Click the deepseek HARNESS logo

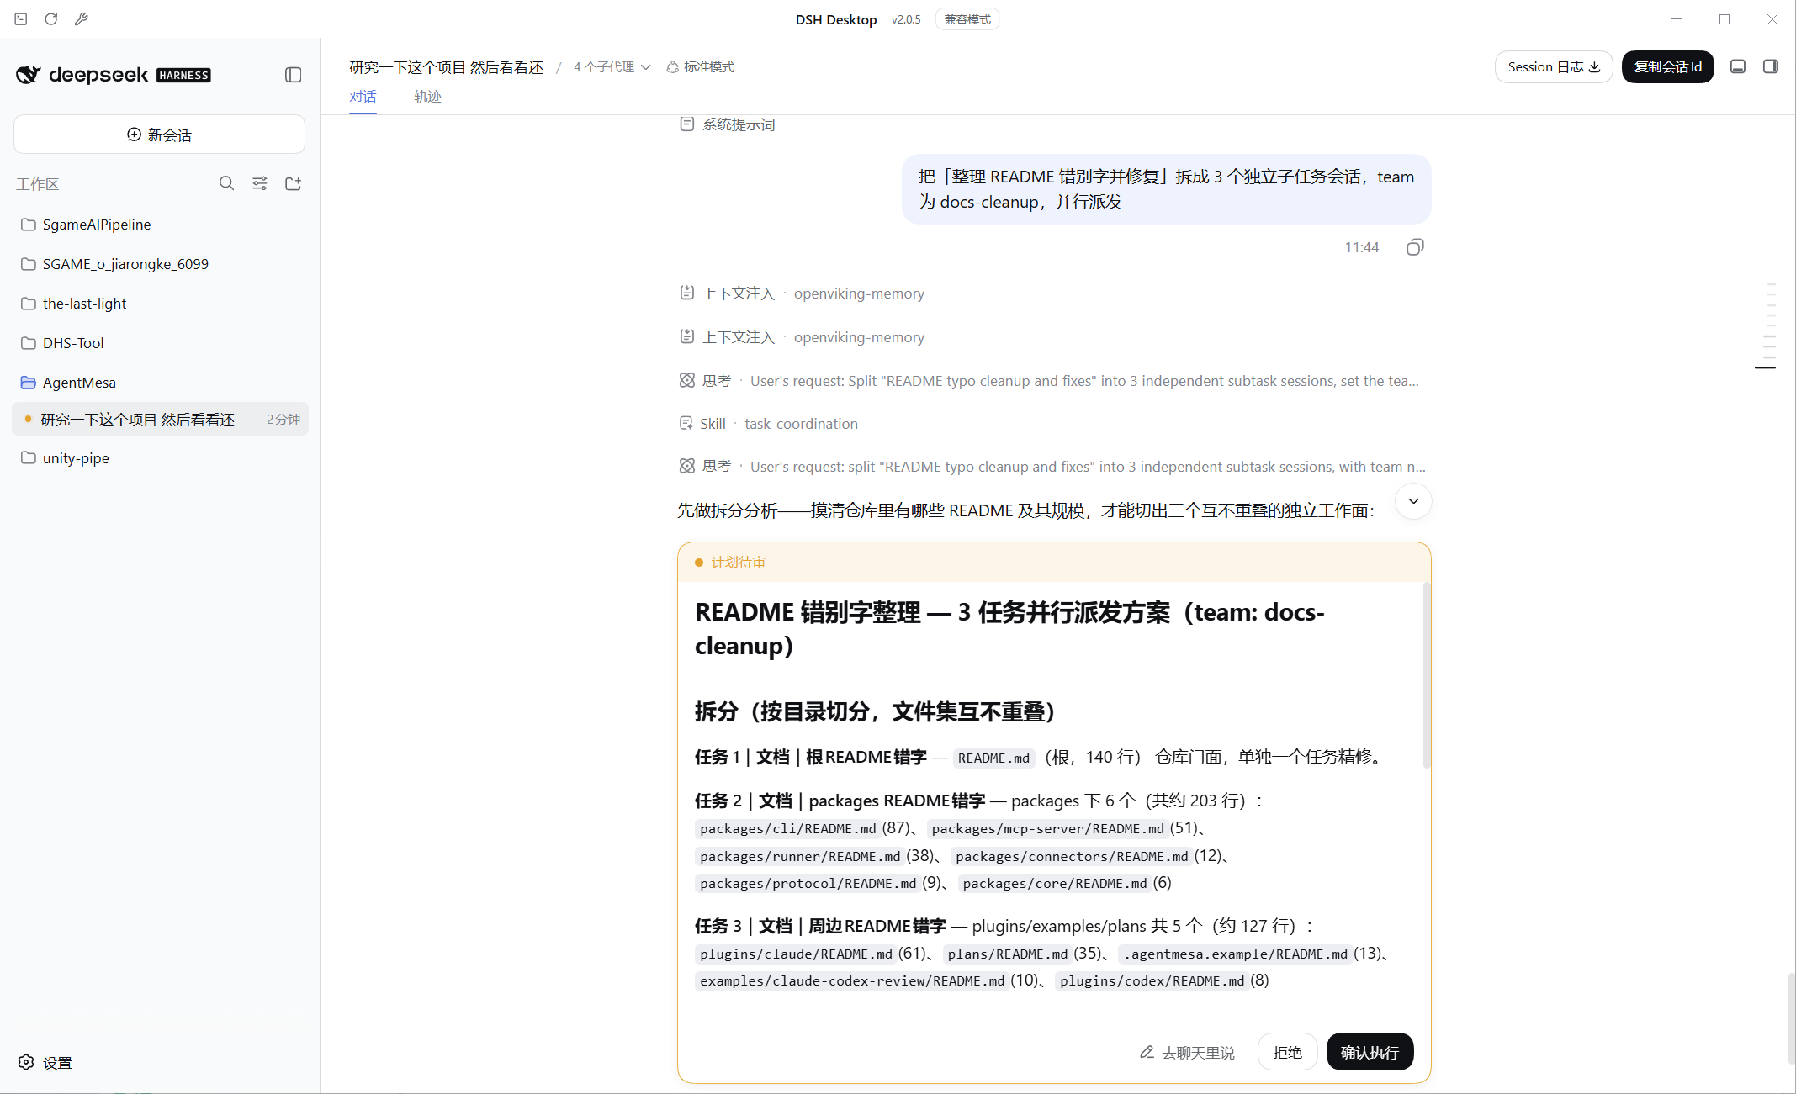(114, 75)
